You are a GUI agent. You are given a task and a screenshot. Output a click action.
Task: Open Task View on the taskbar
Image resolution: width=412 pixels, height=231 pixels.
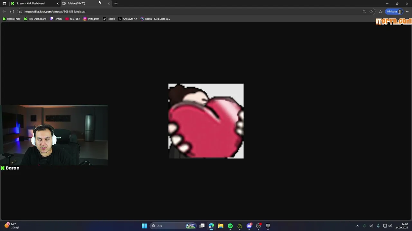click(202, 226)
